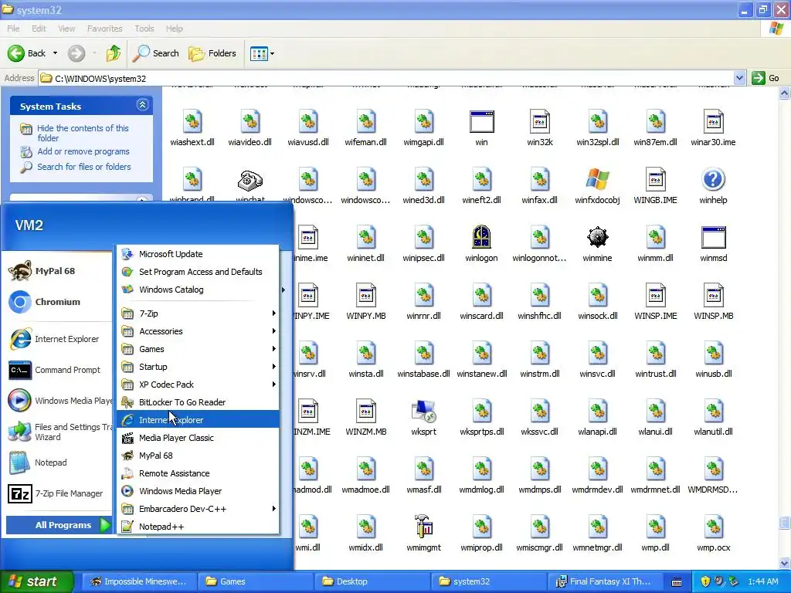
Task: Expand the 7-Zip programs submenu
Action: [x=199, y=313]
